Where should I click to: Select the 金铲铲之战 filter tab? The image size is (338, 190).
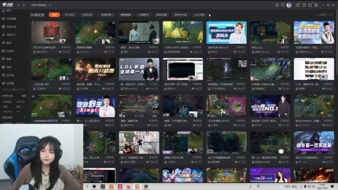180,15
